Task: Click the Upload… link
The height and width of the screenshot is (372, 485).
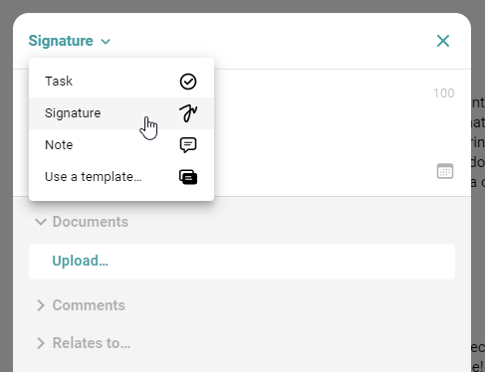Action: coord(80,262)
